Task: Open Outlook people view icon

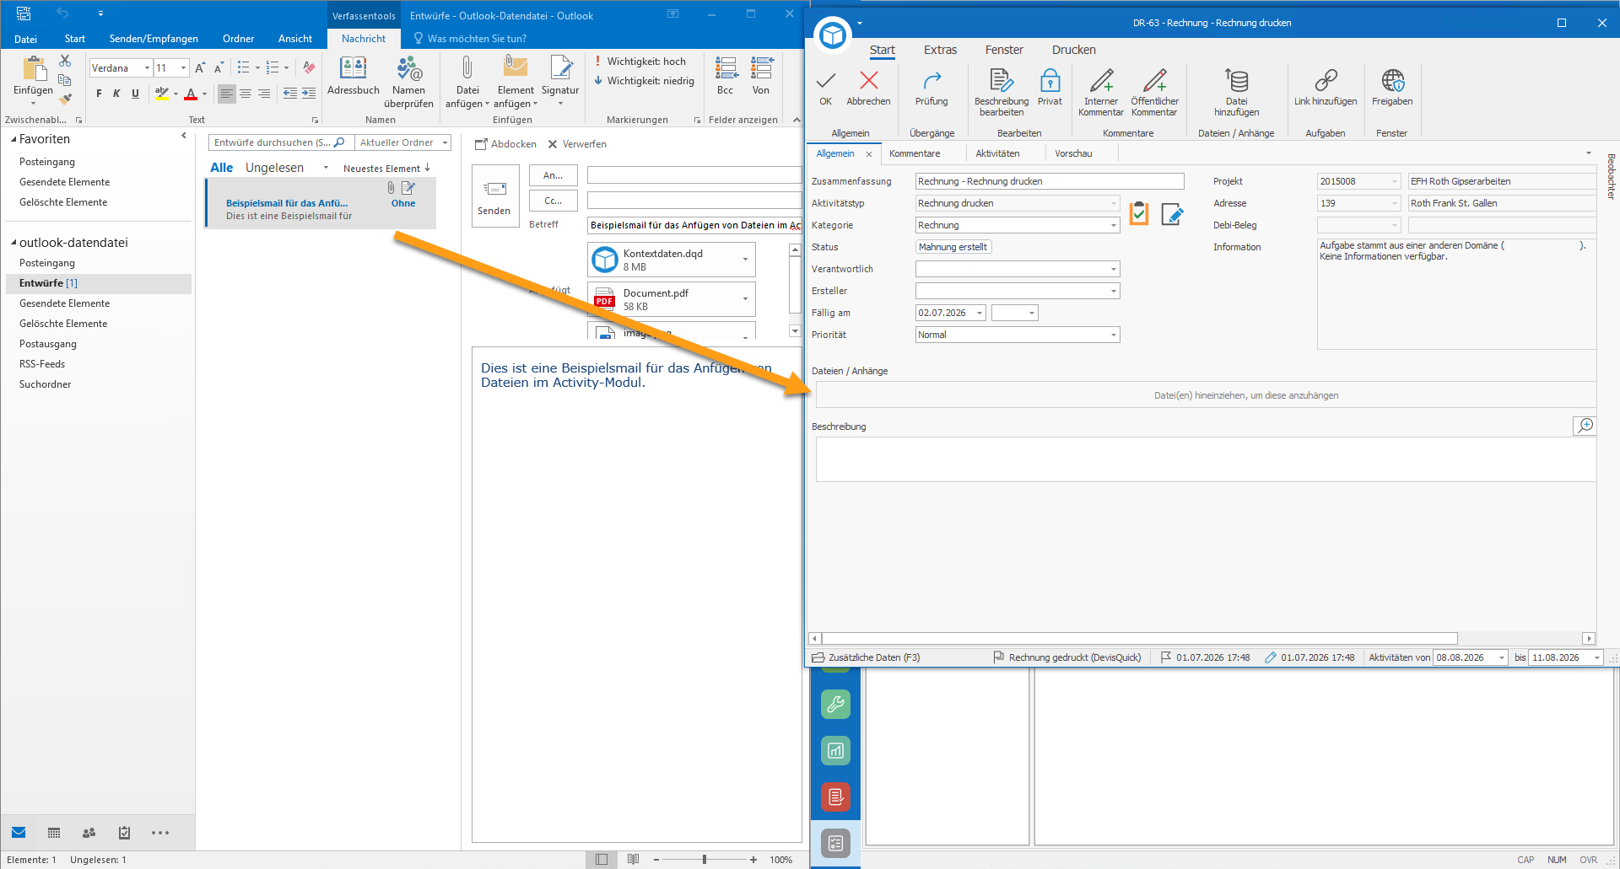Action: click(89, 833)
